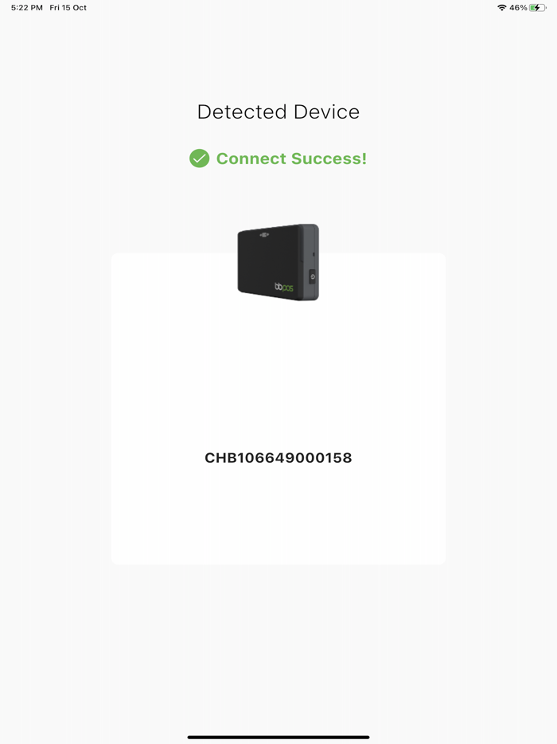Viewport: 557px width, 744px height.
Task: Tap the word Success! in green text
Action: pyautogui.click(x=329, y=159)
